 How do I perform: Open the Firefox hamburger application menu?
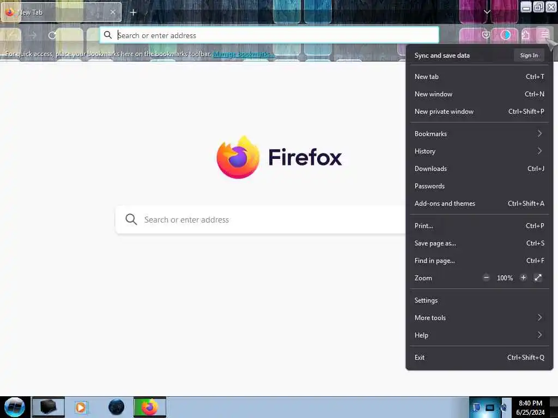tap(544, 35)
